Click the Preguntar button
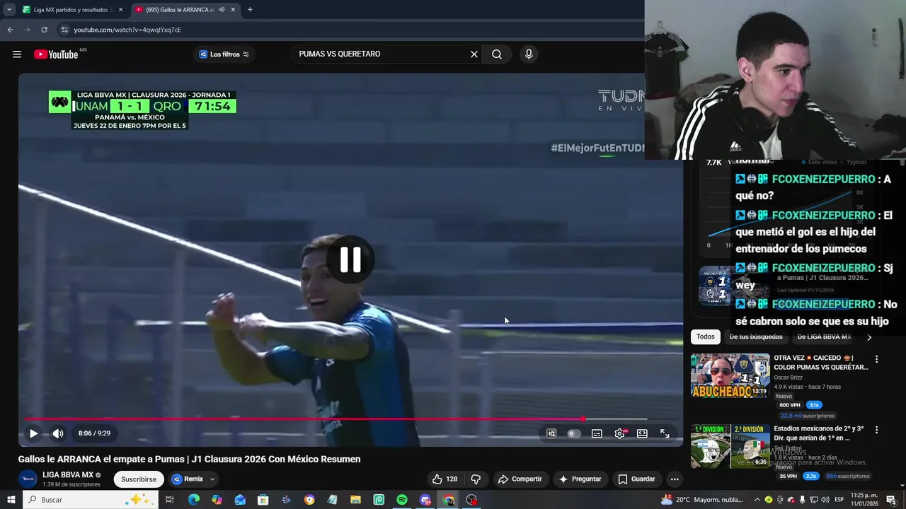906x509 pixels. point(580,479)
